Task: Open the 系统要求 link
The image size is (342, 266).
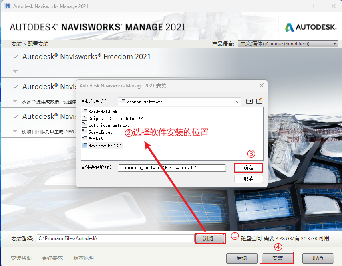Action: pos(52,258)
